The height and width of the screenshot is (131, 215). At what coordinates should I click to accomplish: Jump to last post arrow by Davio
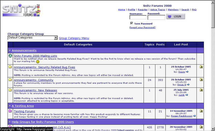click(x=187, y=72)
